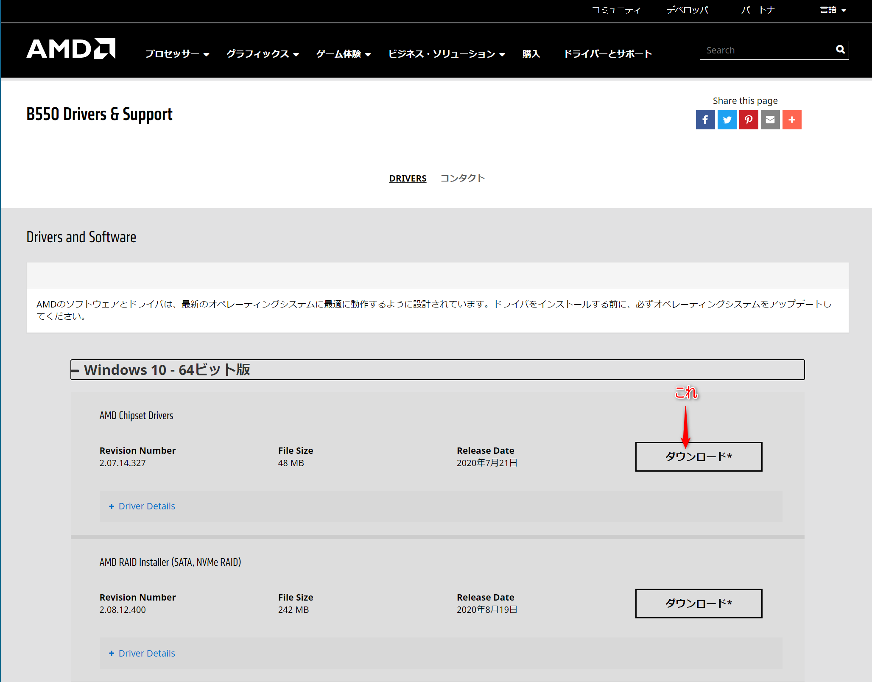Click revision number 2.08.12.400

click(x=123, y=610)
